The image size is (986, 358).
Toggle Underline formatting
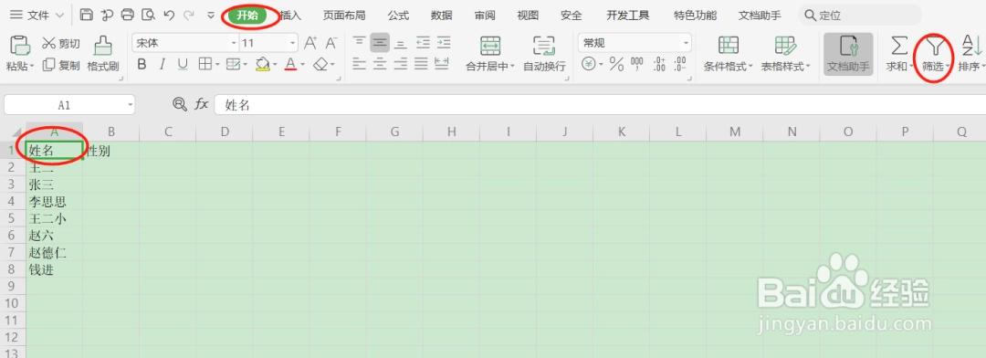(183, 64)
